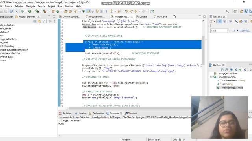Open New Task dropdown arrow in Task List
The height and width of the screenshot is (141, 252).
tap(214, 21)
